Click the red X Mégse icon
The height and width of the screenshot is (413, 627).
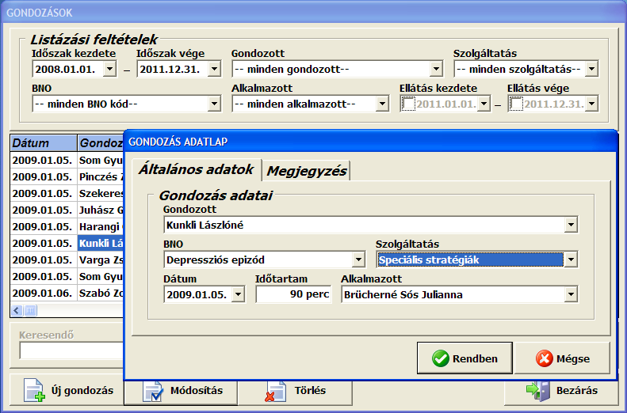tap(545, 358)
